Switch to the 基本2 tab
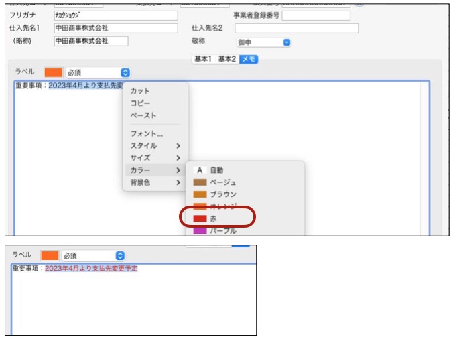The height and width of the screenshot is (339, 455). click(227, 60)
